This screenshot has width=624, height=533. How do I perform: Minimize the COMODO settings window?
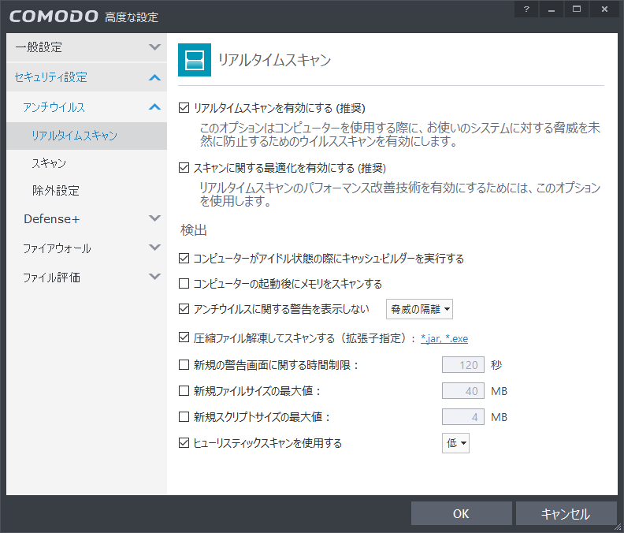click(552, 9)
